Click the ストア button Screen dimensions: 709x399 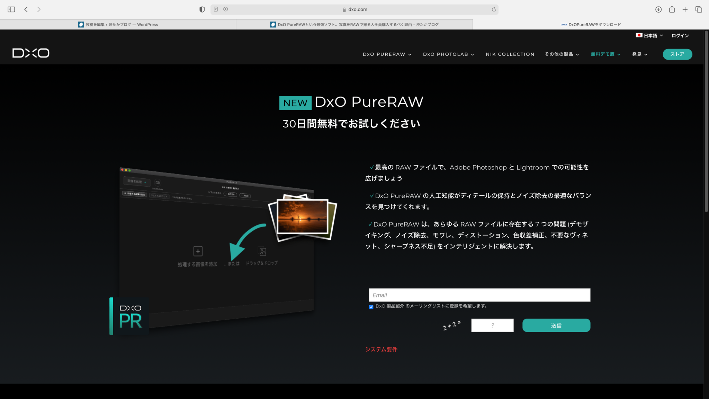click(677, 54)
